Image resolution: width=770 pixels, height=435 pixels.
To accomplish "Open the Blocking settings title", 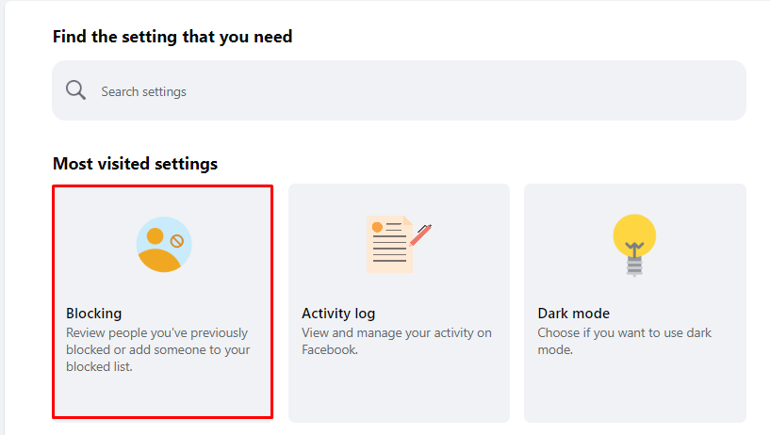I will pos(94,314).
